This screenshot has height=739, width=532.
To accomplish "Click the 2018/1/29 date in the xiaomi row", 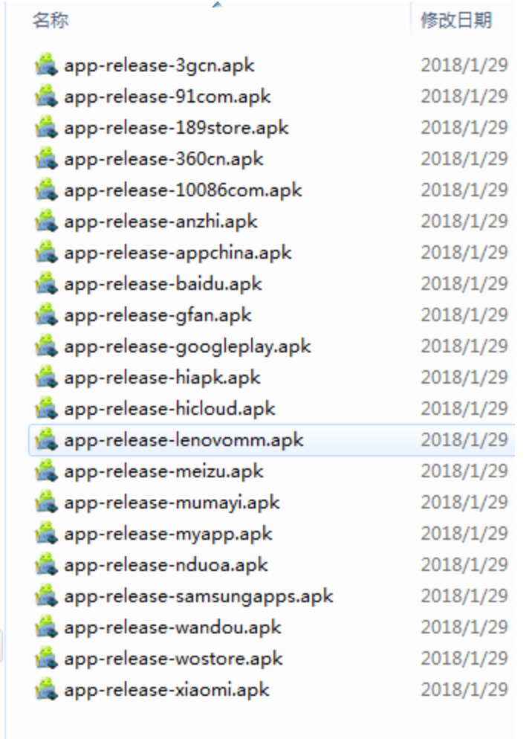I will point(464,690).
